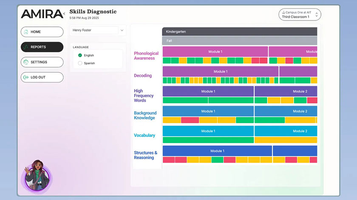
Task: Open the Third Classroom 1 selector
Action: click(x=300, y=14)
